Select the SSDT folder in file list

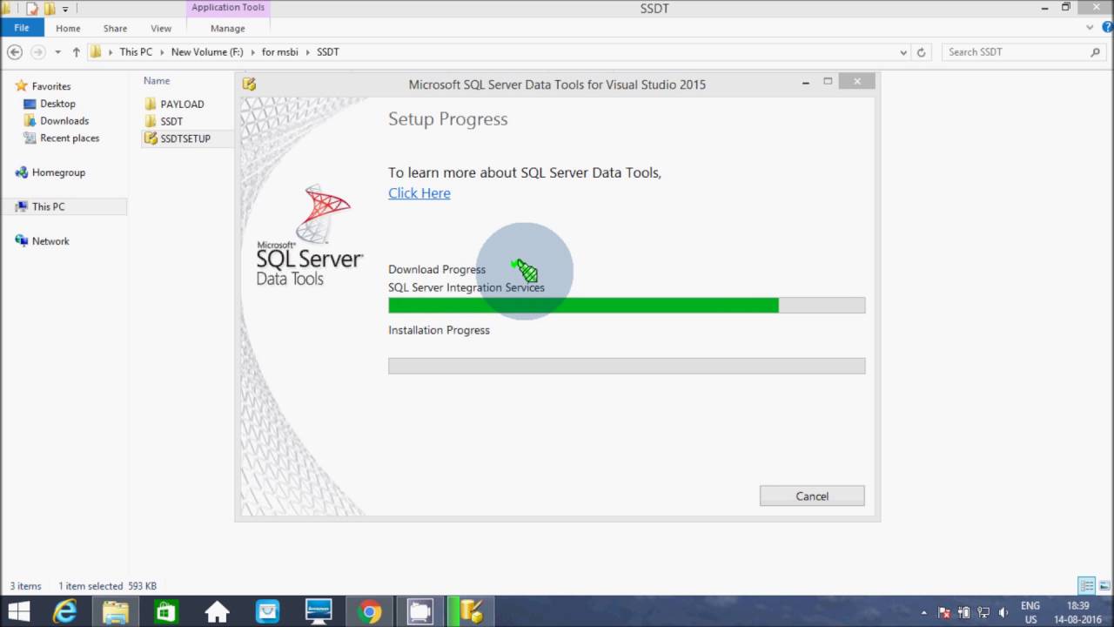coord(171,121)
